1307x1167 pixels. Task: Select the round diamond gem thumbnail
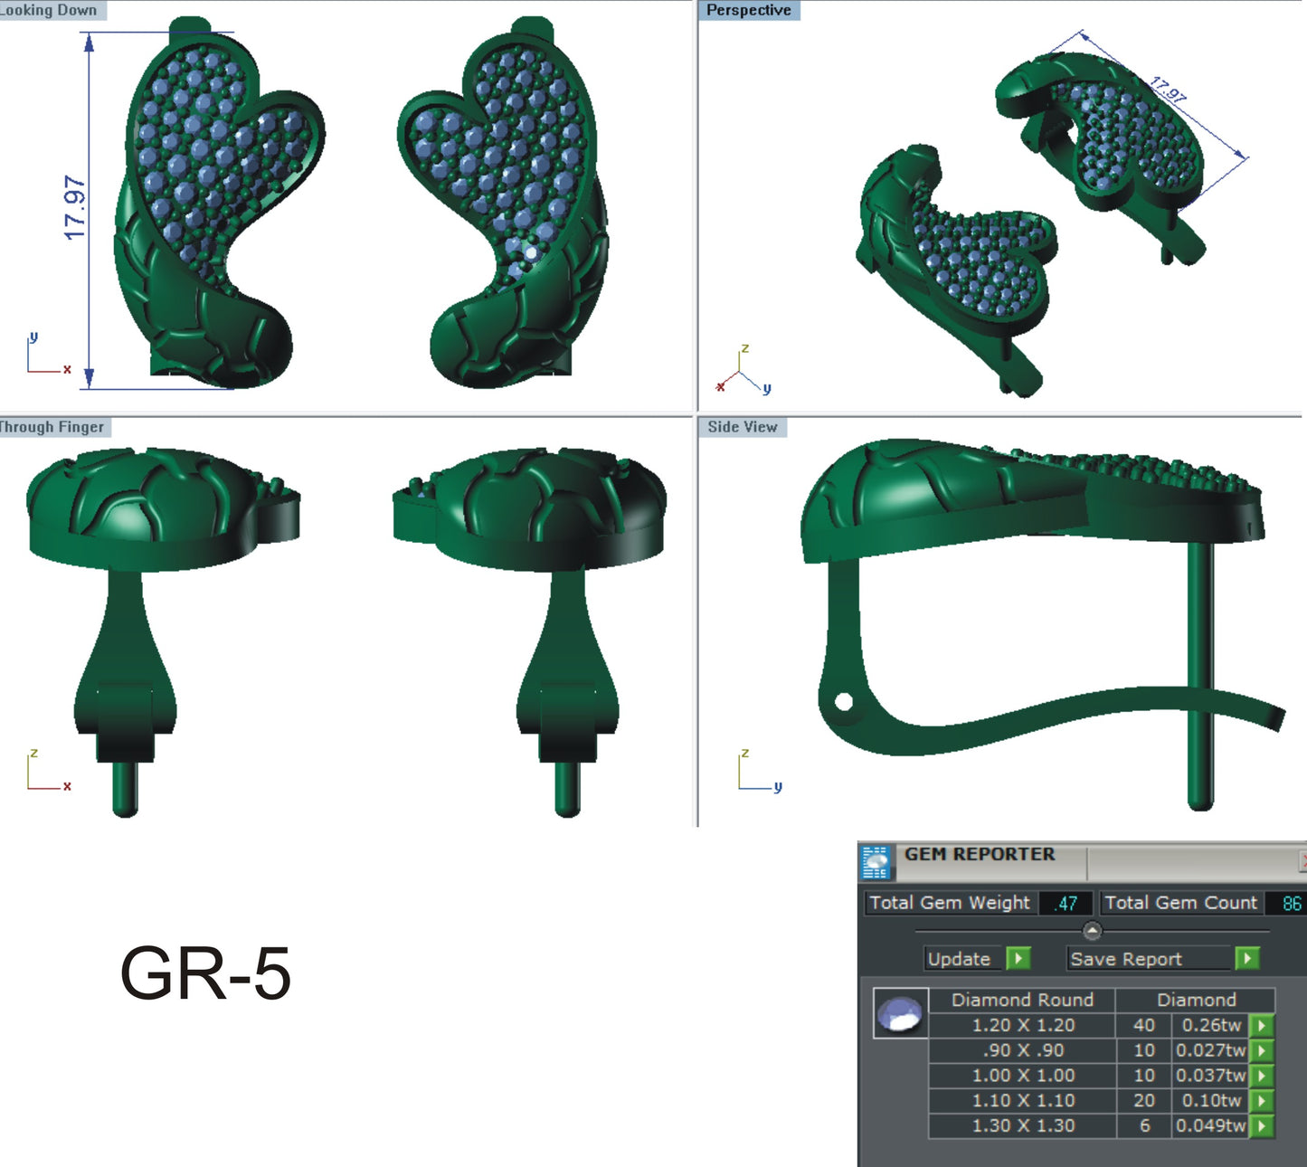(x=900, y=1013)
